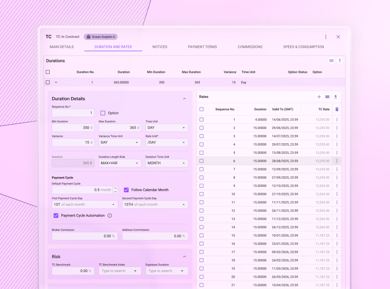This screenshot has width=390, height=289.
Task: Select the Duration and Rates tab
Action: 113,47
